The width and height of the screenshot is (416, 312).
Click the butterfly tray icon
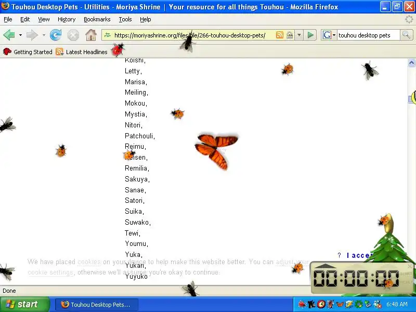340,304
